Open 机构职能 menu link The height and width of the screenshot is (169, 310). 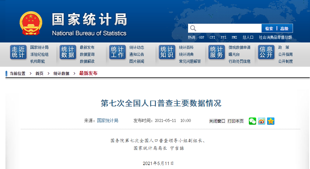(x=37, y=61)
